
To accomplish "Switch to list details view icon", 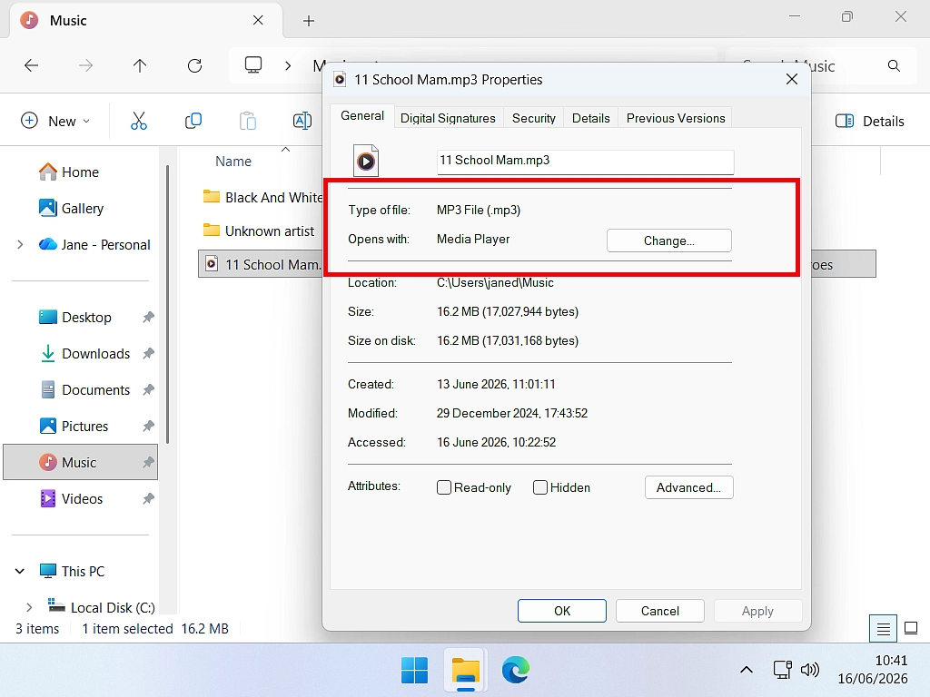I will 883,628.
